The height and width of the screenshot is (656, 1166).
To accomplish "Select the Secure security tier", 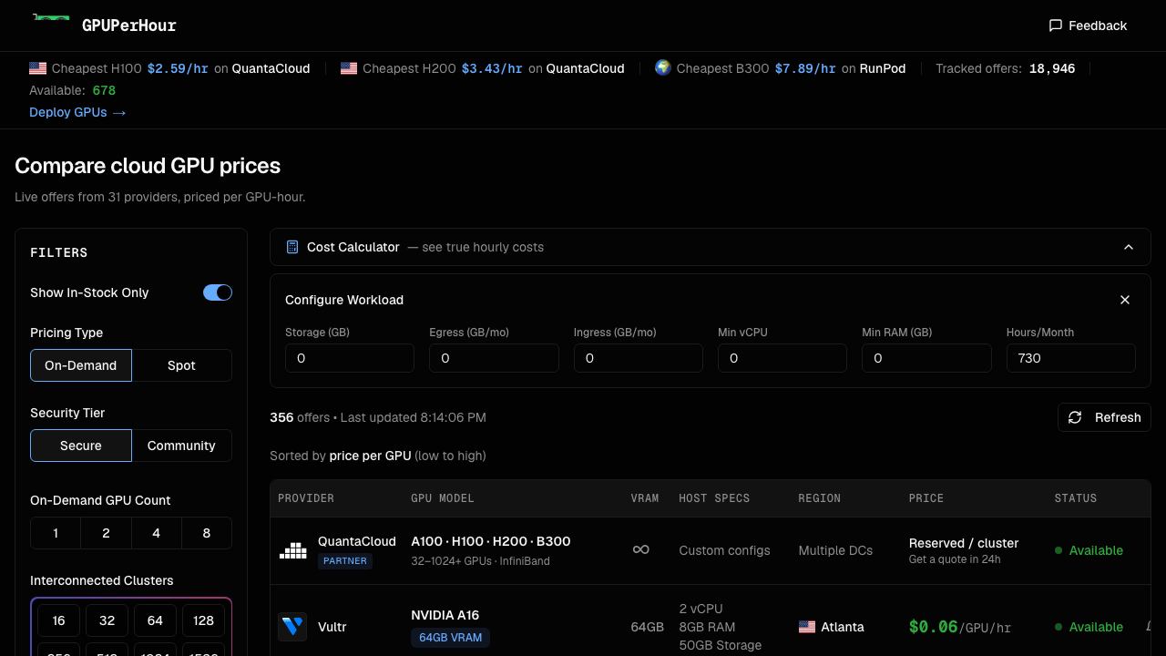I will 81,446.
